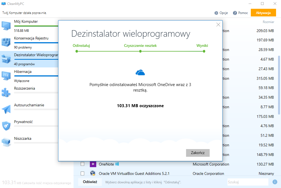This screenshot has height=188, width=281.
Task: Open the Niszczarka section
Action: coord(29,143)
